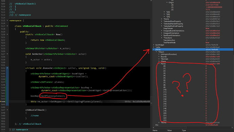Fold the namespace block at line 515
This screenshot has height=132, width=234.
(7, 21)
